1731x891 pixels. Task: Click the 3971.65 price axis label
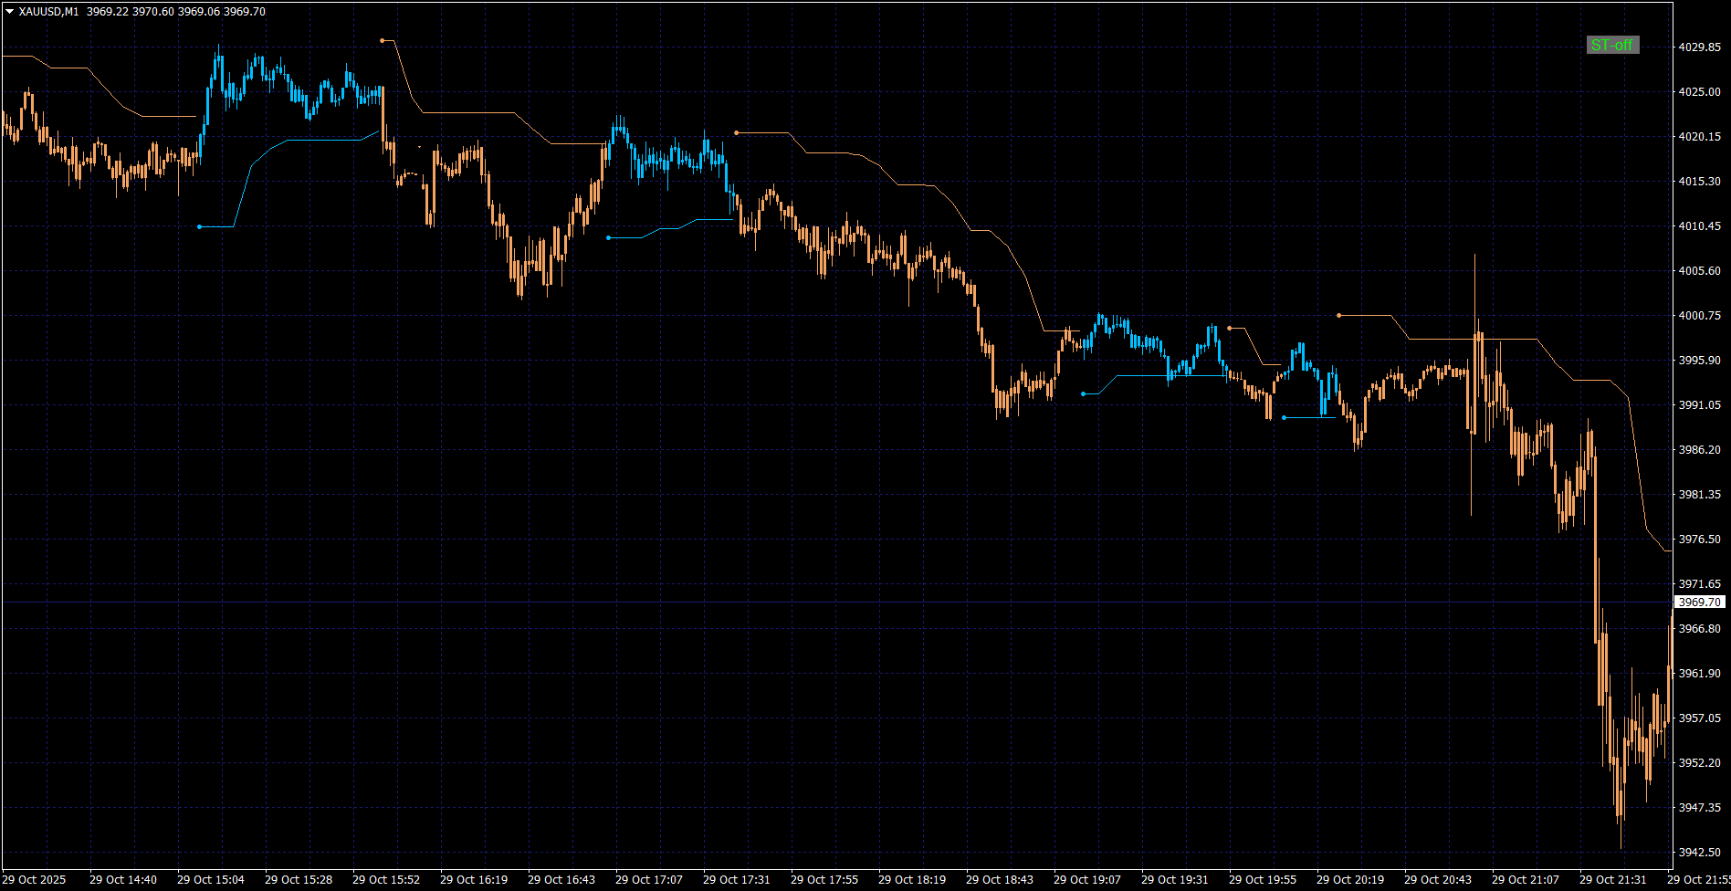[x=1699, y=584]
